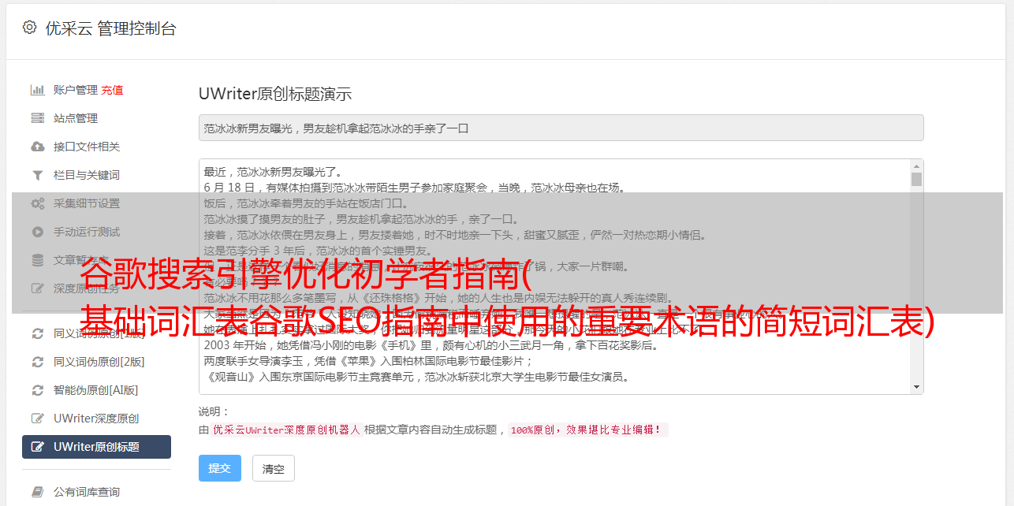Open the 公有词库查询 book icon
Image resolution: width=1014 pixels, height=506 pixels.
pos(37,492)
